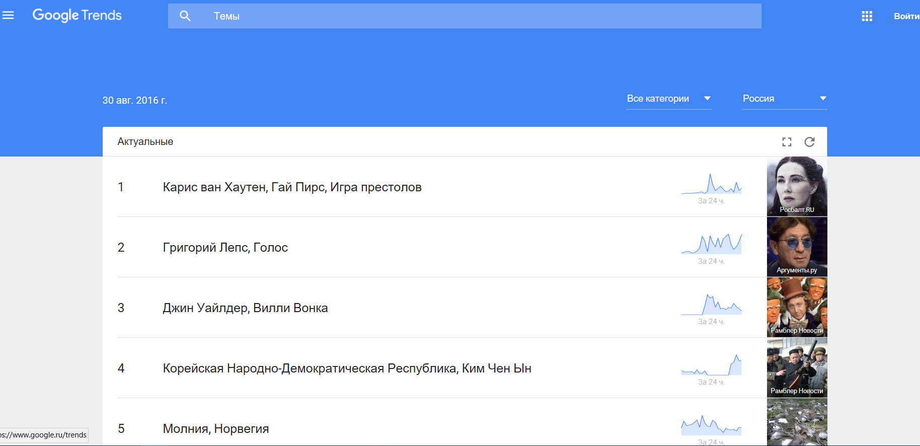Open trend Карис ван Хаутен, Гай Пирс

point(292,187)
